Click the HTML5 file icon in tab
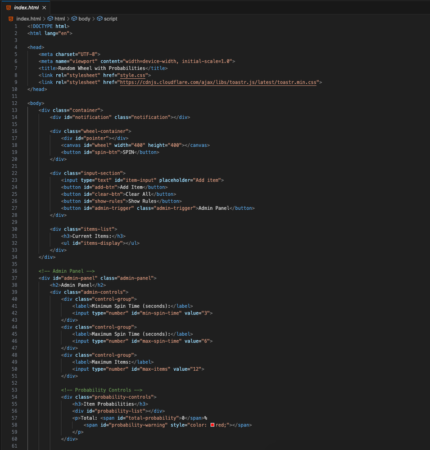The image size is (430, 450). click(x=8, y=8)
